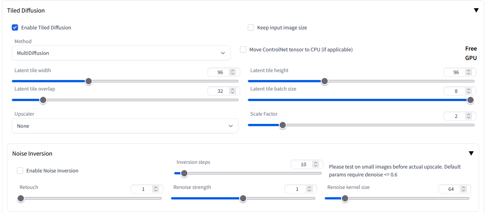This screenshot has width=485, height=214.
Task: Click the Renoise kernel size stepper arrows
Action: pyautogui.click(x=463, y=189)
